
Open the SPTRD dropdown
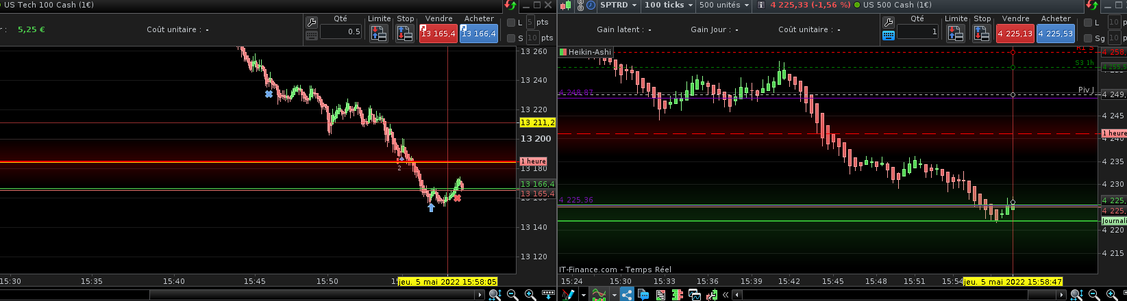coord(618,5)
